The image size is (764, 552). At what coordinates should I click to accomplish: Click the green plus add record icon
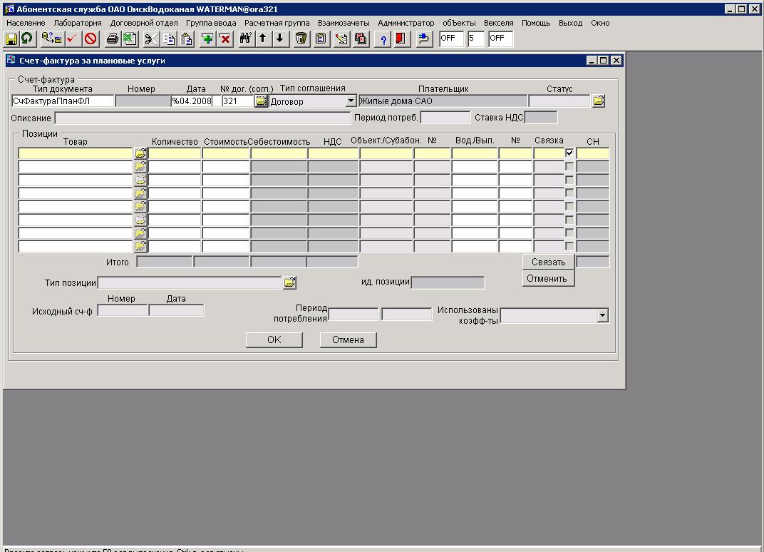[x=207, y=39]
